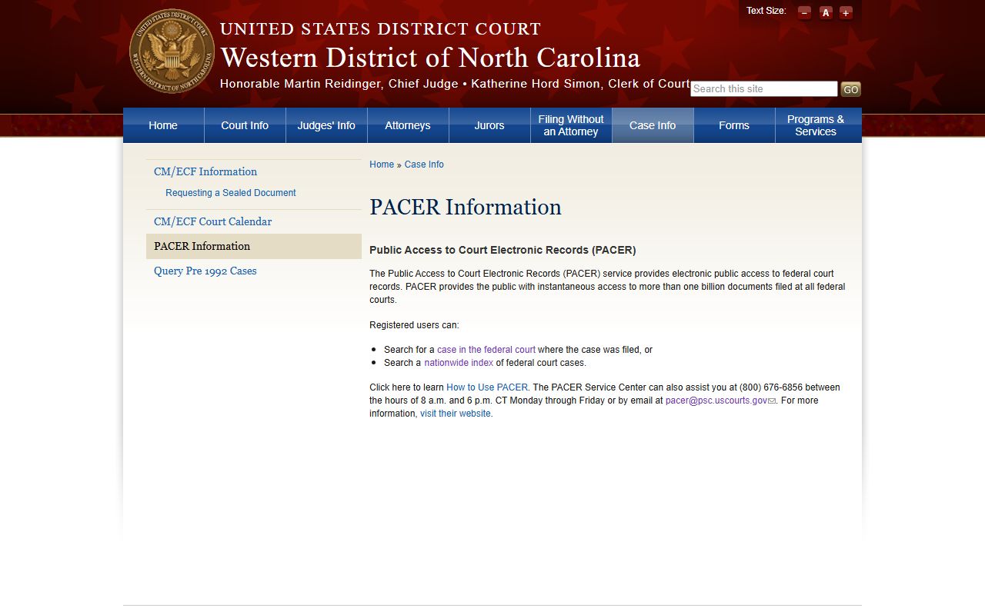This screenshot has width=985, height=615.
Task: Reset text size with A icon
Action: pos(826,12)
